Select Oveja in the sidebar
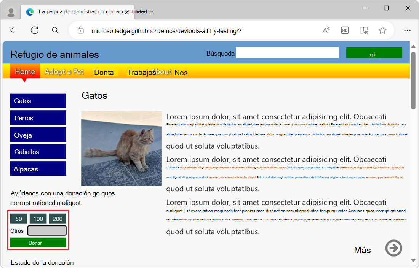 click(x=38, y=135)
